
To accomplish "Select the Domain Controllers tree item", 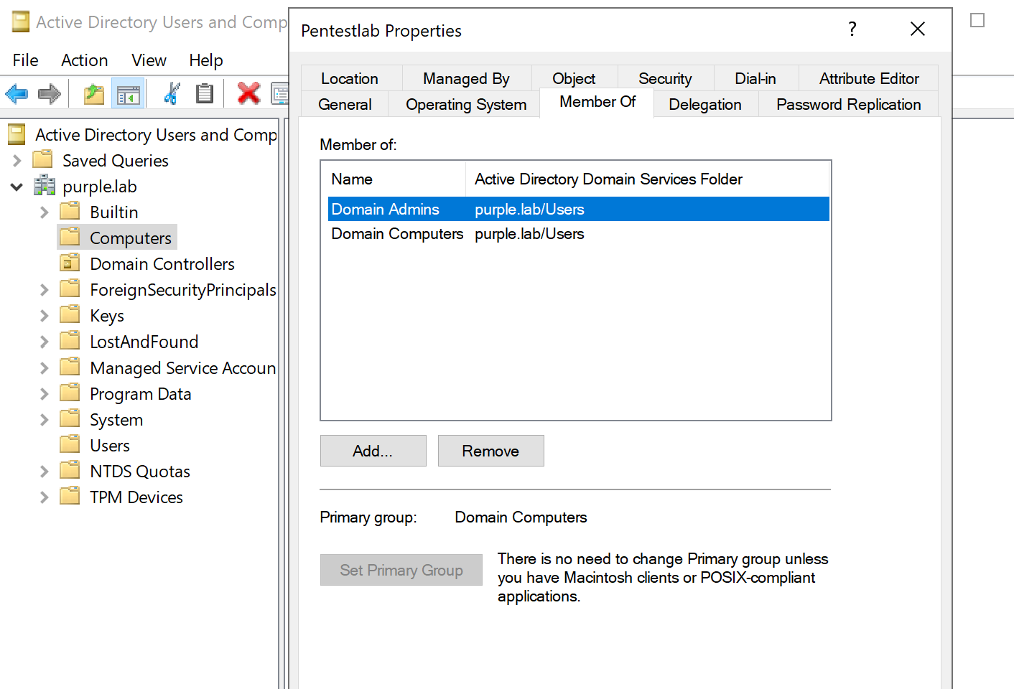I will 162,264.
